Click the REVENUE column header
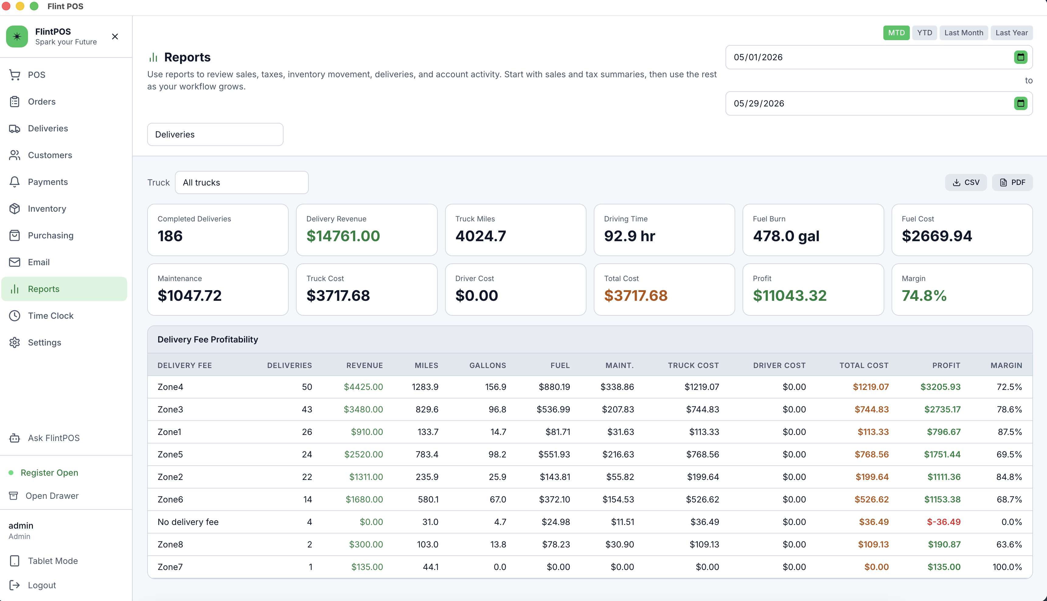This screenshot has height=601, width=1047. [x=364, y=365]
